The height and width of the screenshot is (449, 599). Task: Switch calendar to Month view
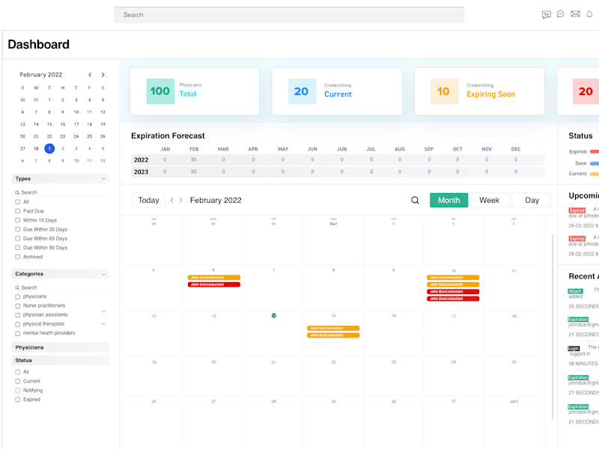coord(449,200)
